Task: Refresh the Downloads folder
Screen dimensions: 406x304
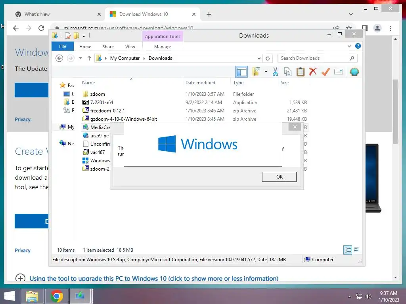Action: click(268, 59)
